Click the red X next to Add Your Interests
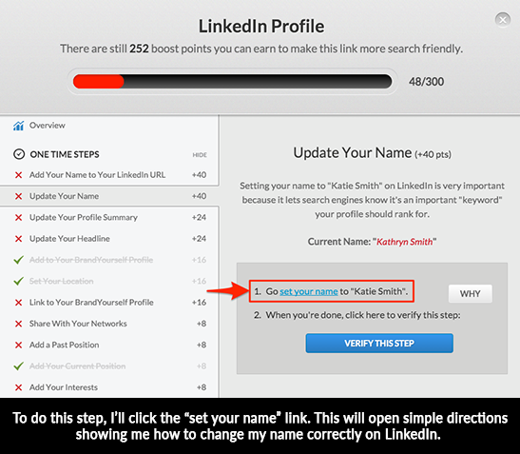520x454 pixels. tap(19, 387)
